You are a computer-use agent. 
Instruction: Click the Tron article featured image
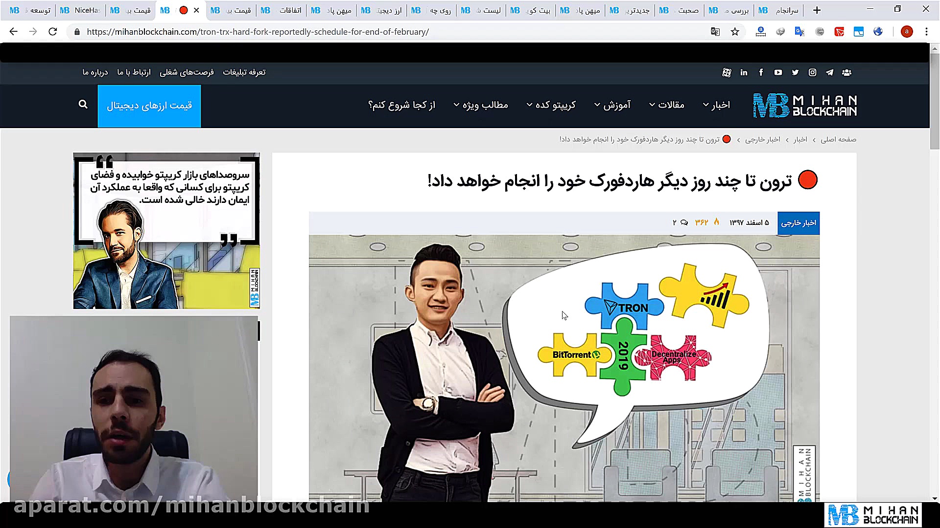pos(564,369)
